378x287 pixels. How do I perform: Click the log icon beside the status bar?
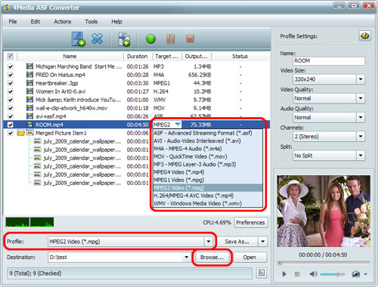(x=262, y=273)
